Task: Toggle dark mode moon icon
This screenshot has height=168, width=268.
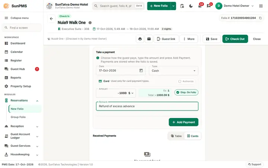Action: tap(191, 6)
